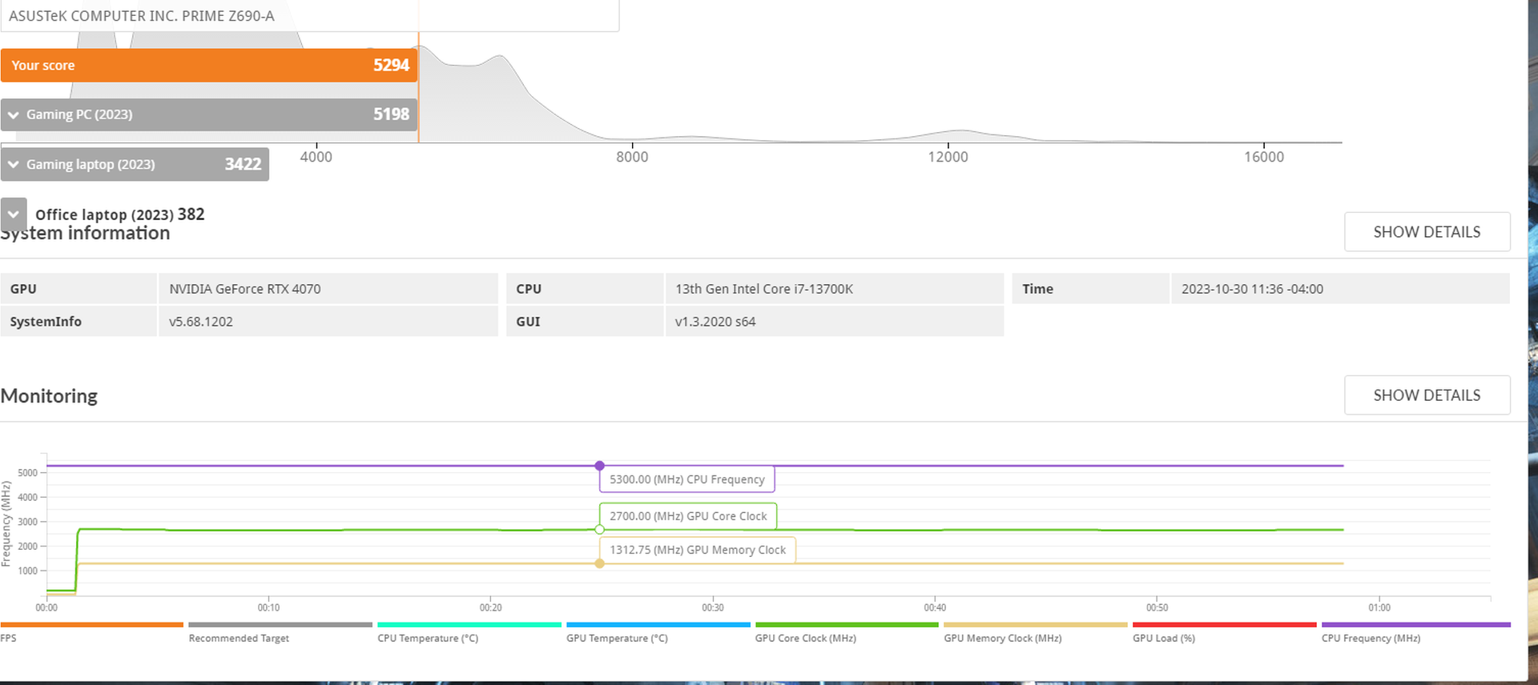Toggle CPU Temperature (°C) legend entry
This screenshot has width=1538, height=685.
point(469,632)
